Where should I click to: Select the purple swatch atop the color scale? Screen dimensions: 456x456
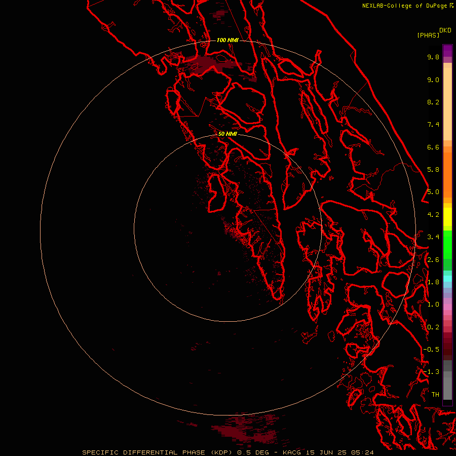pos(447,51)
